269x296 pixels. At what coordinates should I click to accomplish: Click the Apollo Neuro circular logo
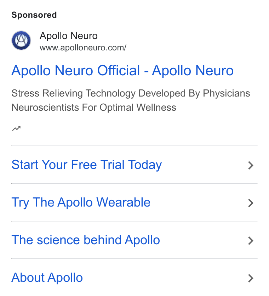[21, 40]
